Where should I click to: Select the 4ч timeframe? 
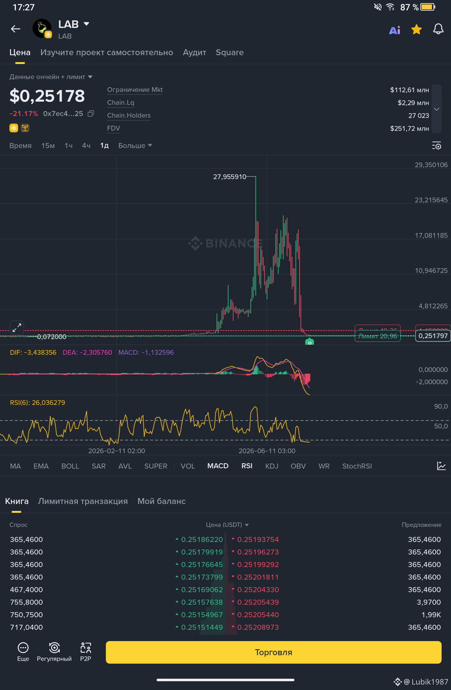[86, 146]
